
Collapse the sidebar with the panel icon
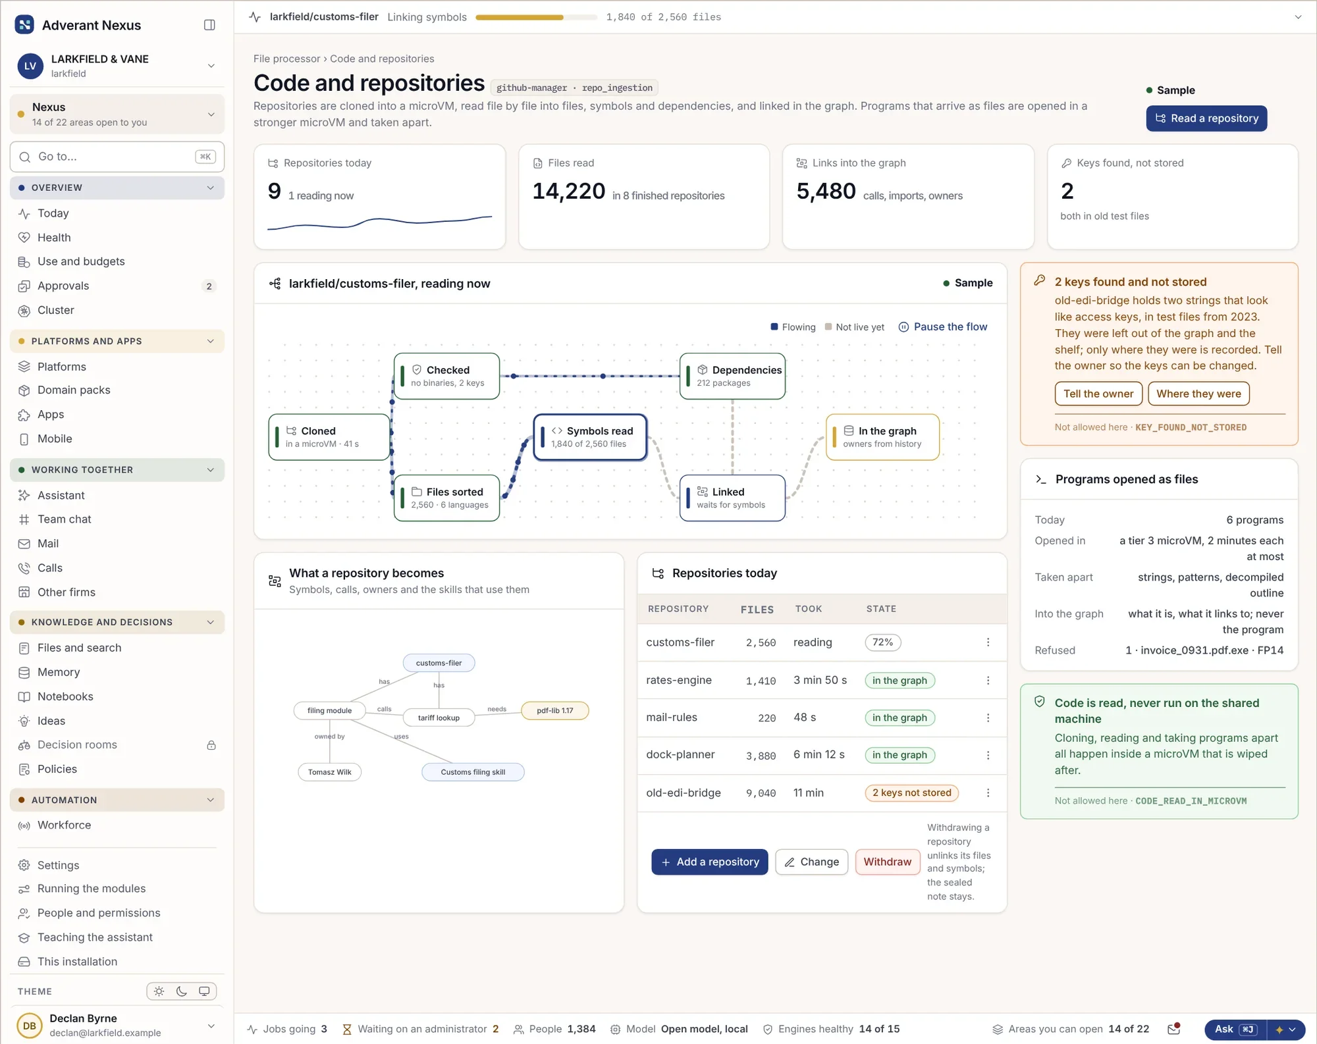209,25
